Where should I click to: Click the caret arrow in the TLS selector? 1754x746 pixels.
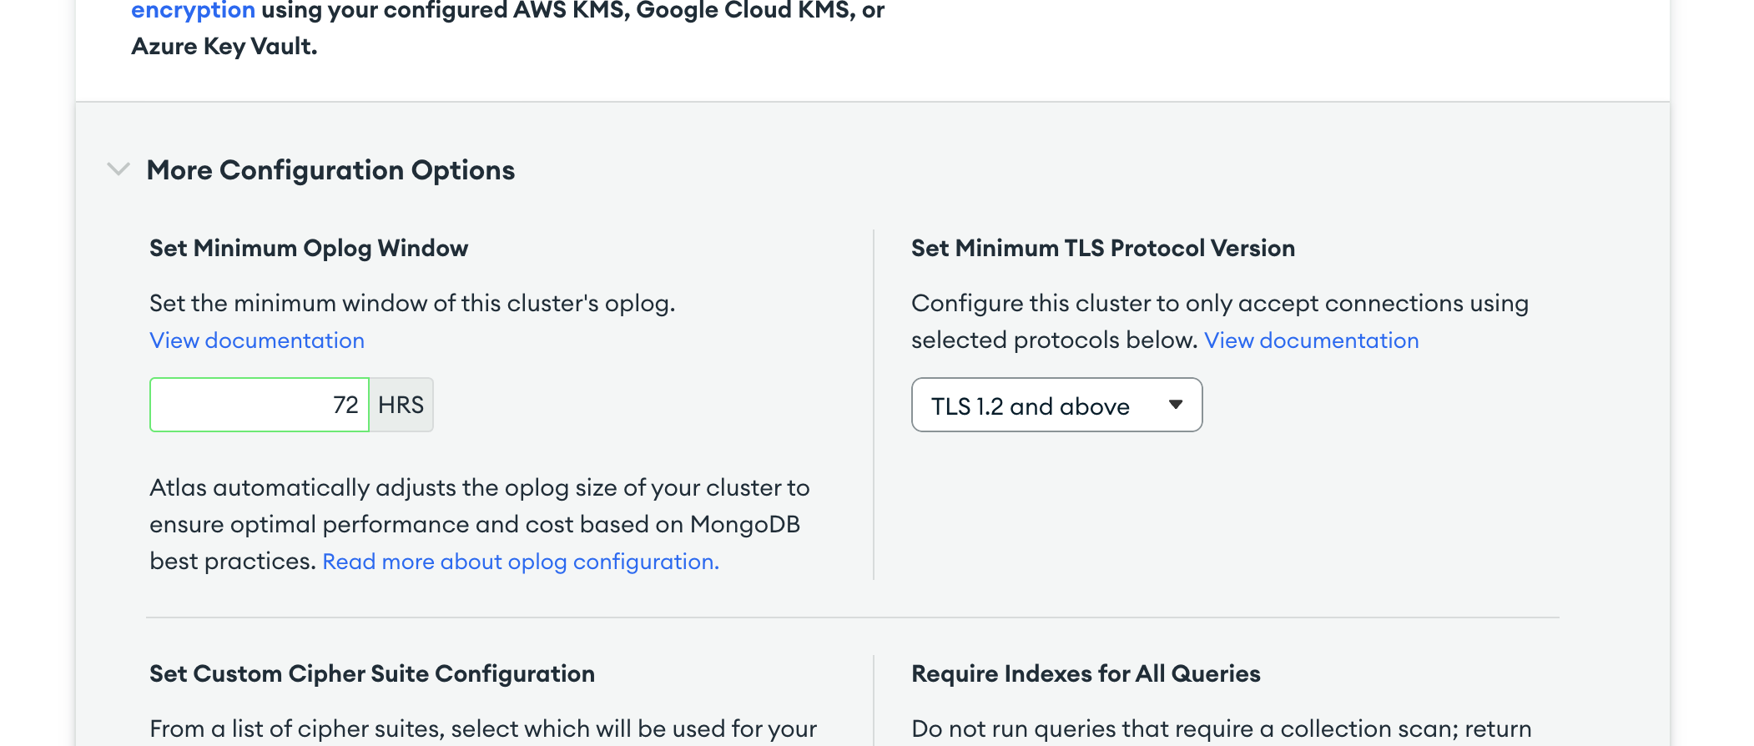point(1176,405)
